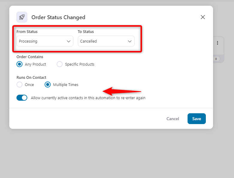Screen dimensions: 234x178
Task: Toggle the allow active contacts re-enter switch
Action: 22,98
